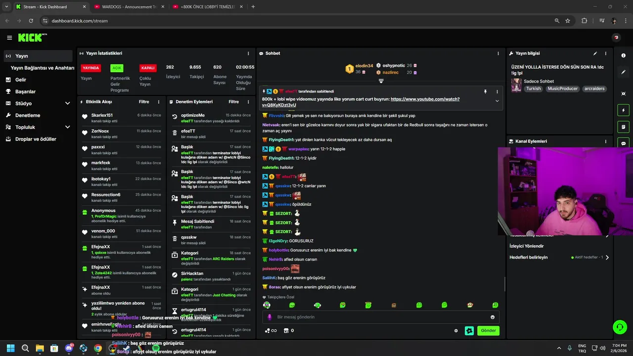The height and width of the screenshot is (356, 633).
Task: Select the first follower-only emote
Action: (x=267, y=305)
